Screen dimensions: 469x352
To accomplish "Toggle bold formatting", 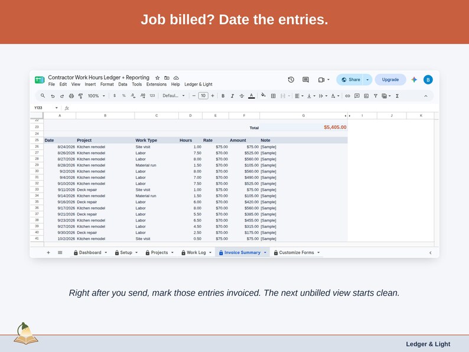I will [x=223, y=96].
